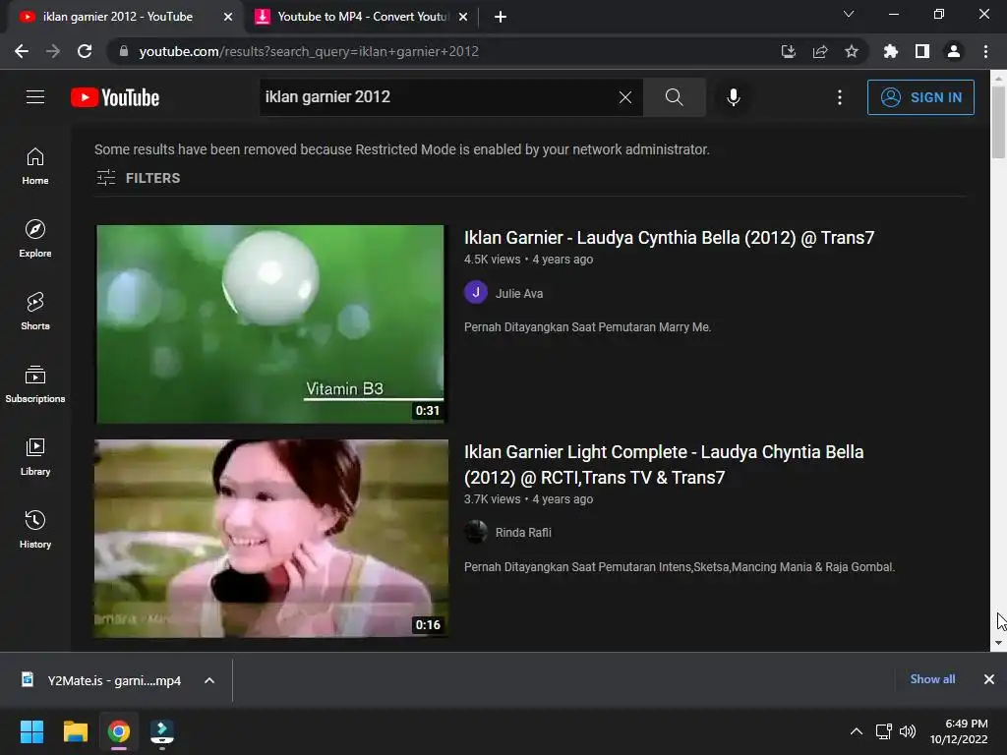Open History in the sidebar
Screen dimensions: 1007x755
(x=35, y=529)
